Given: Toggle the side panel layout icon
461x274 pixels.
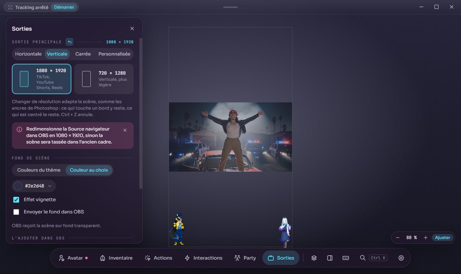Looking at the screenshot, I should [330, 258].
